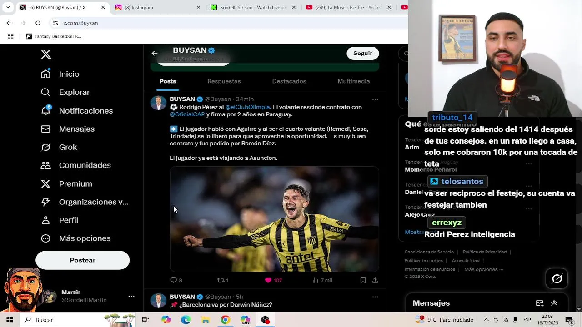Open Notificaciones bell icon
This screenshot has width=582, height=327.
[x=45, y=110]
